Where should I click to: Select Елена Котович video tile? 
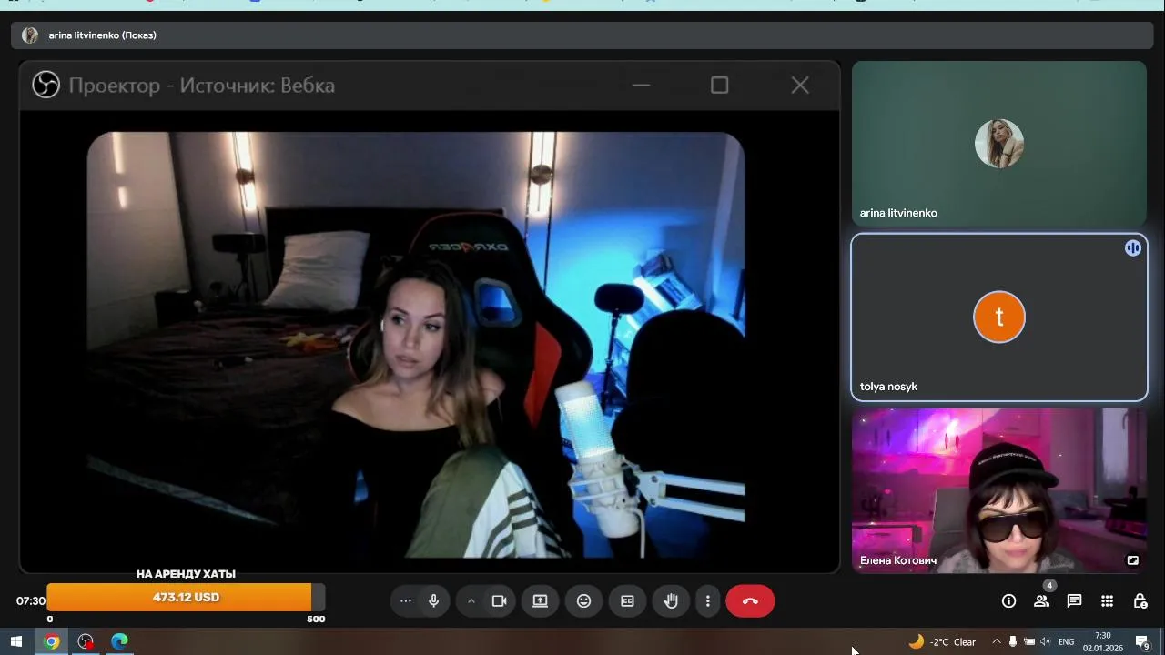click(999, 490)
